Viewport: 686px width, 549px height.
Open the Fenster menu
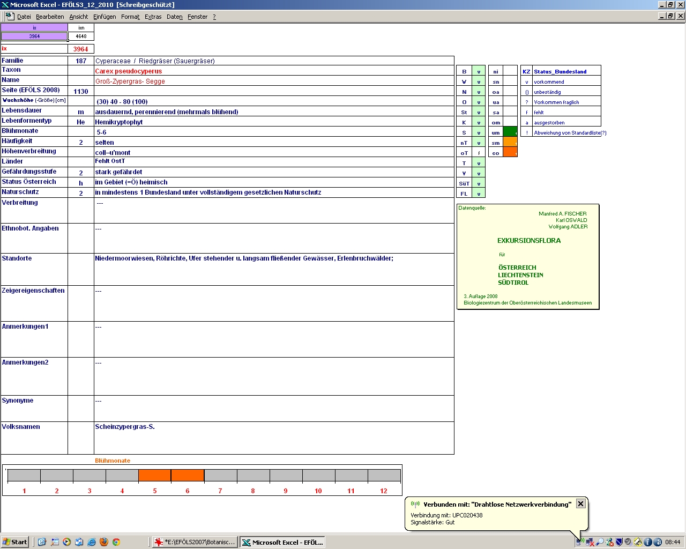(198, 17)
